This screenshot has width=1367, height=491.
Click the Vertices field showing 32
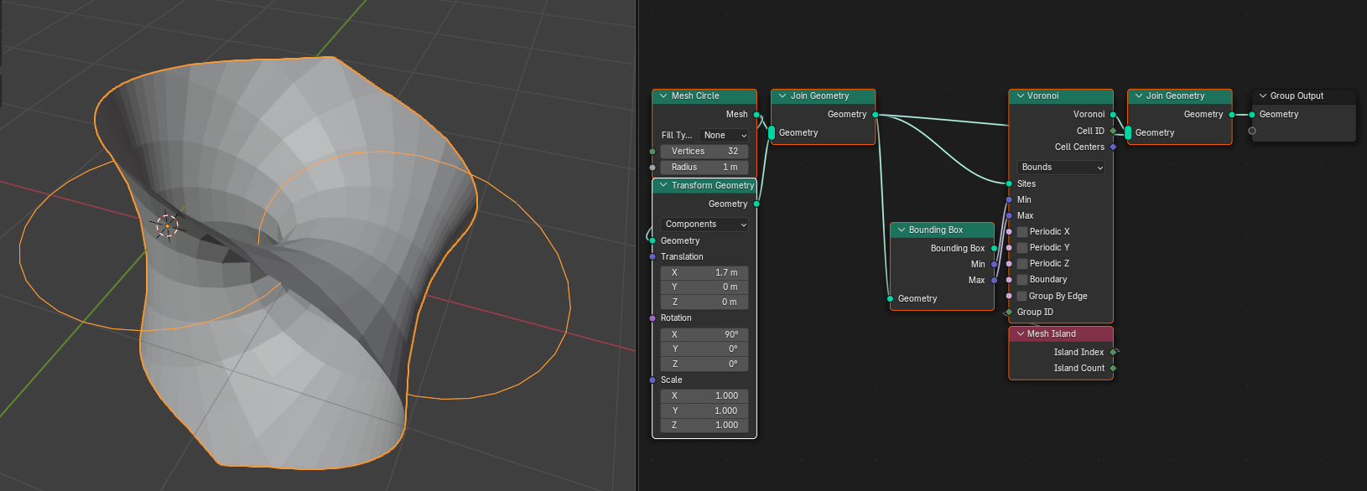pyautogui.click(x=704, y=152)
